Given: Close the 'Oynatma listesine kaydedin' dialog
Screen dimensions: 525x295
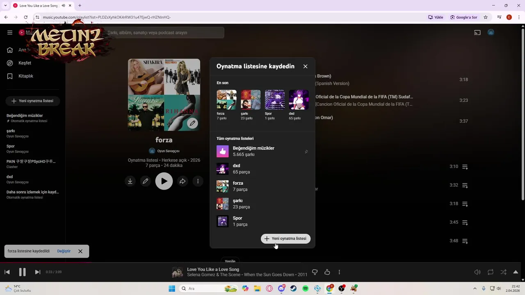Looking at the screenshot, I should point(305,66).
